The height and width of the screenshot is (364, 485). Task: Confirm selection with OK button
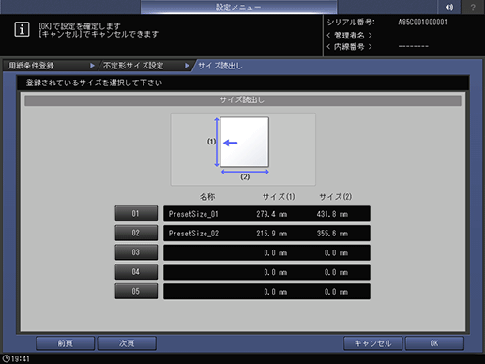point(434,343)
